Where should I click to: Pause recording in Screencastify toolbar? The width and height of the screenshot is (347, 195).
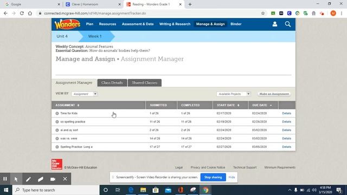tap(5, 179)
